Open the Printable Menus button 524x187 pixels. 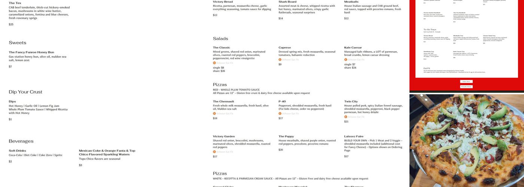466,87
